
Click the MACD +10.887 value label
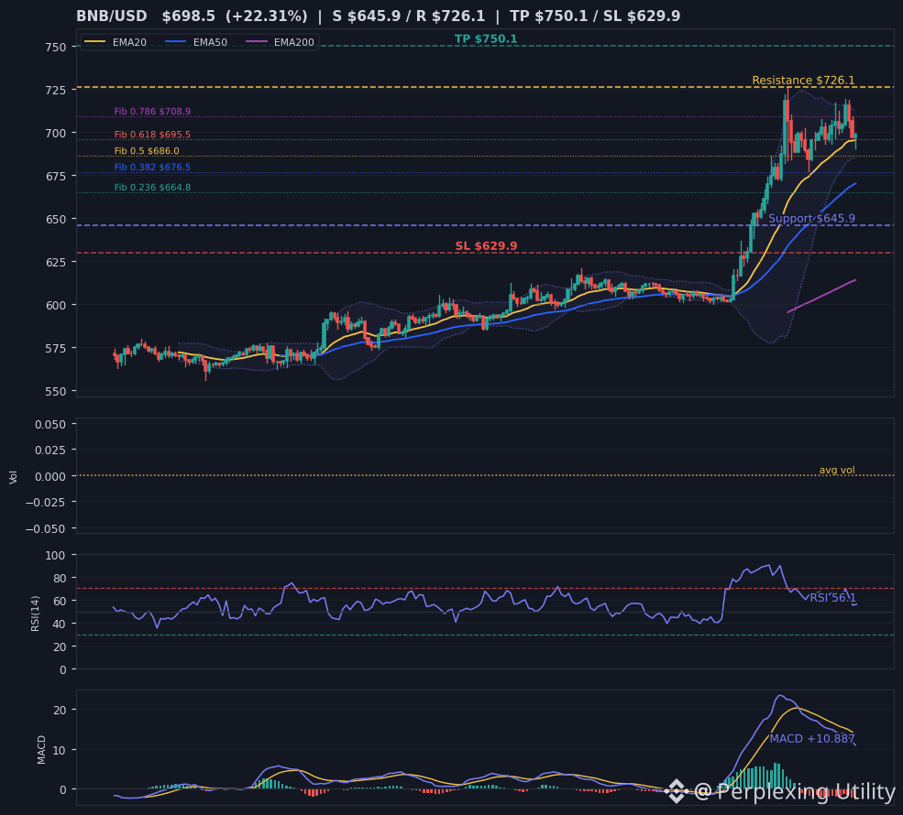click(x=812, y=738)
